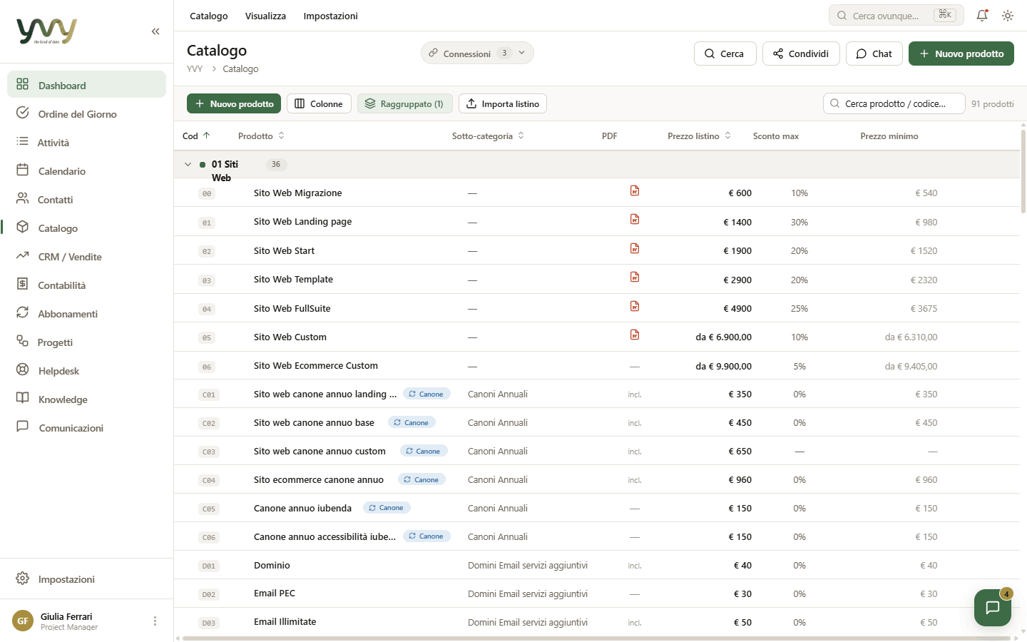Click the Comunicazioni speech bubble icon
This screenshot has width=1027, height=642.
(x=23, y=427)
